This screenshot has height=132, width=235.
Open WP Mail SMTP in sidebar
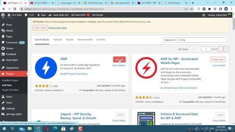pyautogui.click(x=14, y=114)
